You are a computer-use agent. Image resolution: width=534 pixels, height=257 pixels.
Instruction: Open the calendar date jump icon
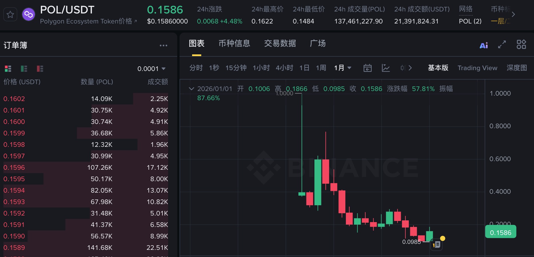coord(367,68)
